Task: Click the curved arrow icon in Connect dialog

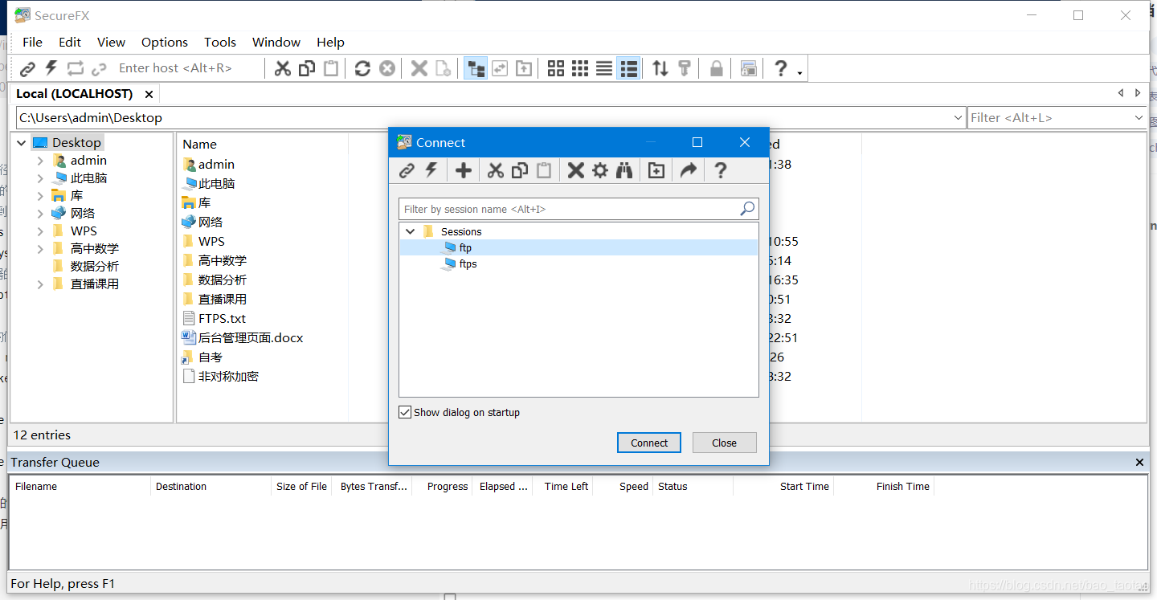Action: [x=689, y=170]
